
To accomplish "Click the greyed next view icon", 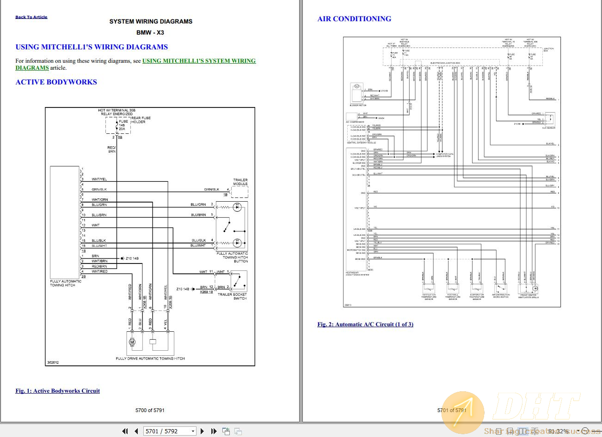I will coord(238,431).
